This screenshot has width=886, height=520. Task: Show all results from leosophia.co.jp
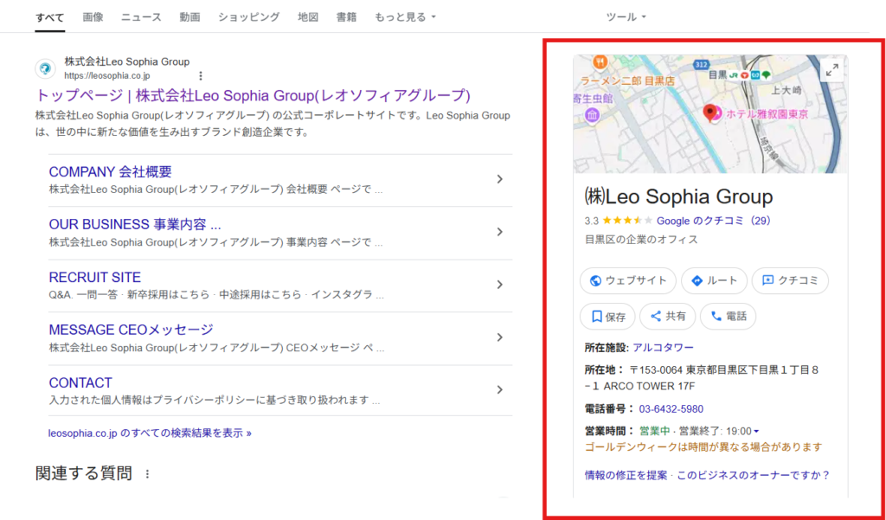151,433
